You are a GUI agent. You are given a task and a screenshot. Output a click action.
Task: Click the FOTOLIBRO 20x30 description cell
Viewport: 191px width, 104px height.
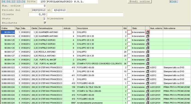tap(100, 75)
